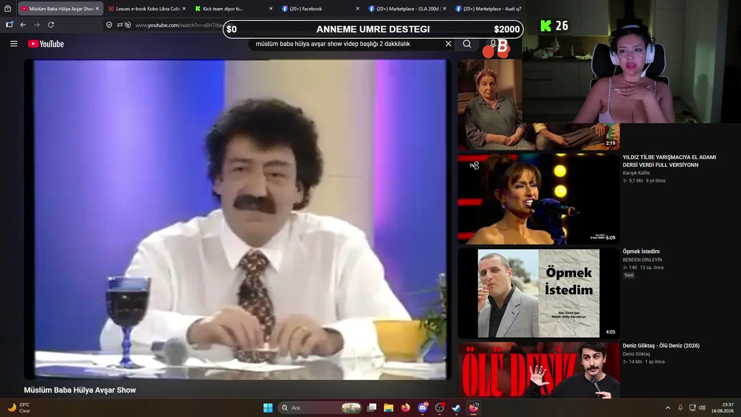Image resolution: width=741 pixels, height=417 pixels.
Task: Open microphone tray icon in system tray
Action: coord(680,408)
